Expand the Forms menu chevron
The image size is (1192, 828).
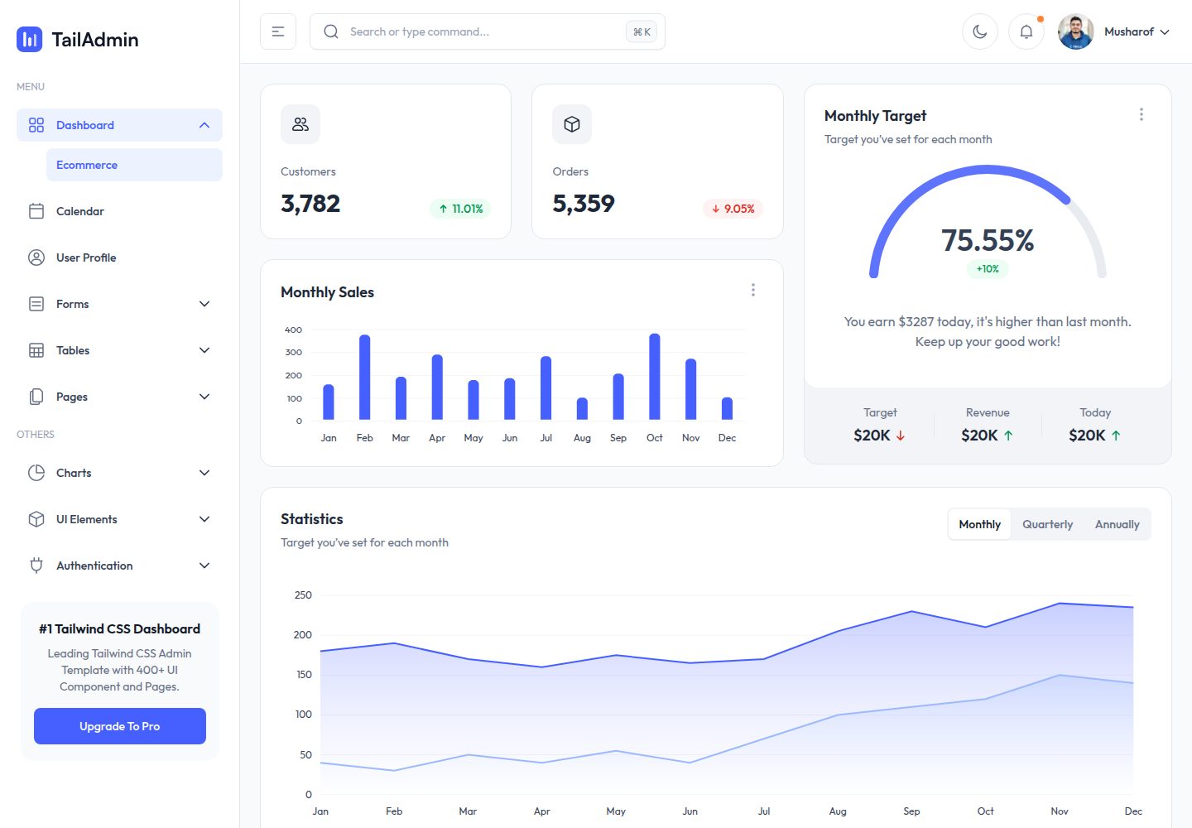click(204, 304)
